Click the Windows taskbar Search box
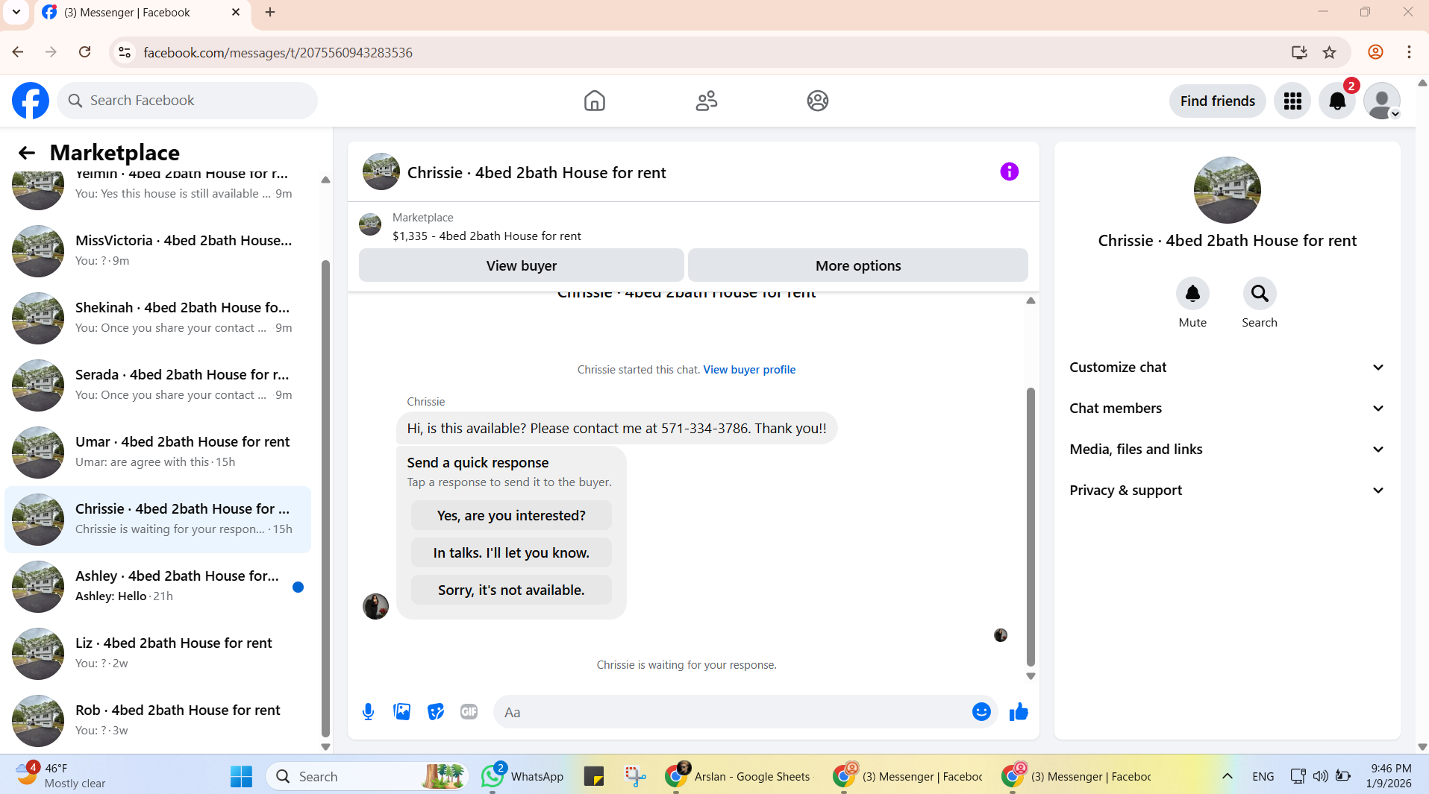1429x794 pixels. pos(367,776)
